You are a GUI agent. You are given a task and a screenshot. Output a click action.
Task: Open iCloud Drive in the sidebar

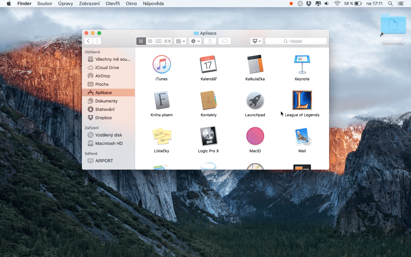(x=108, y=68)
